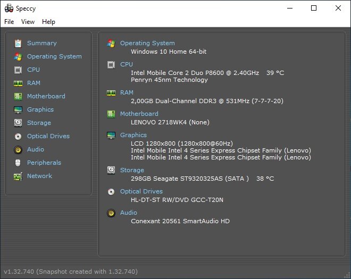Viewport: 351px width, 279px height.
Task: Click the Summary clipboard icon in sidebar
Action: coord(18,44)
